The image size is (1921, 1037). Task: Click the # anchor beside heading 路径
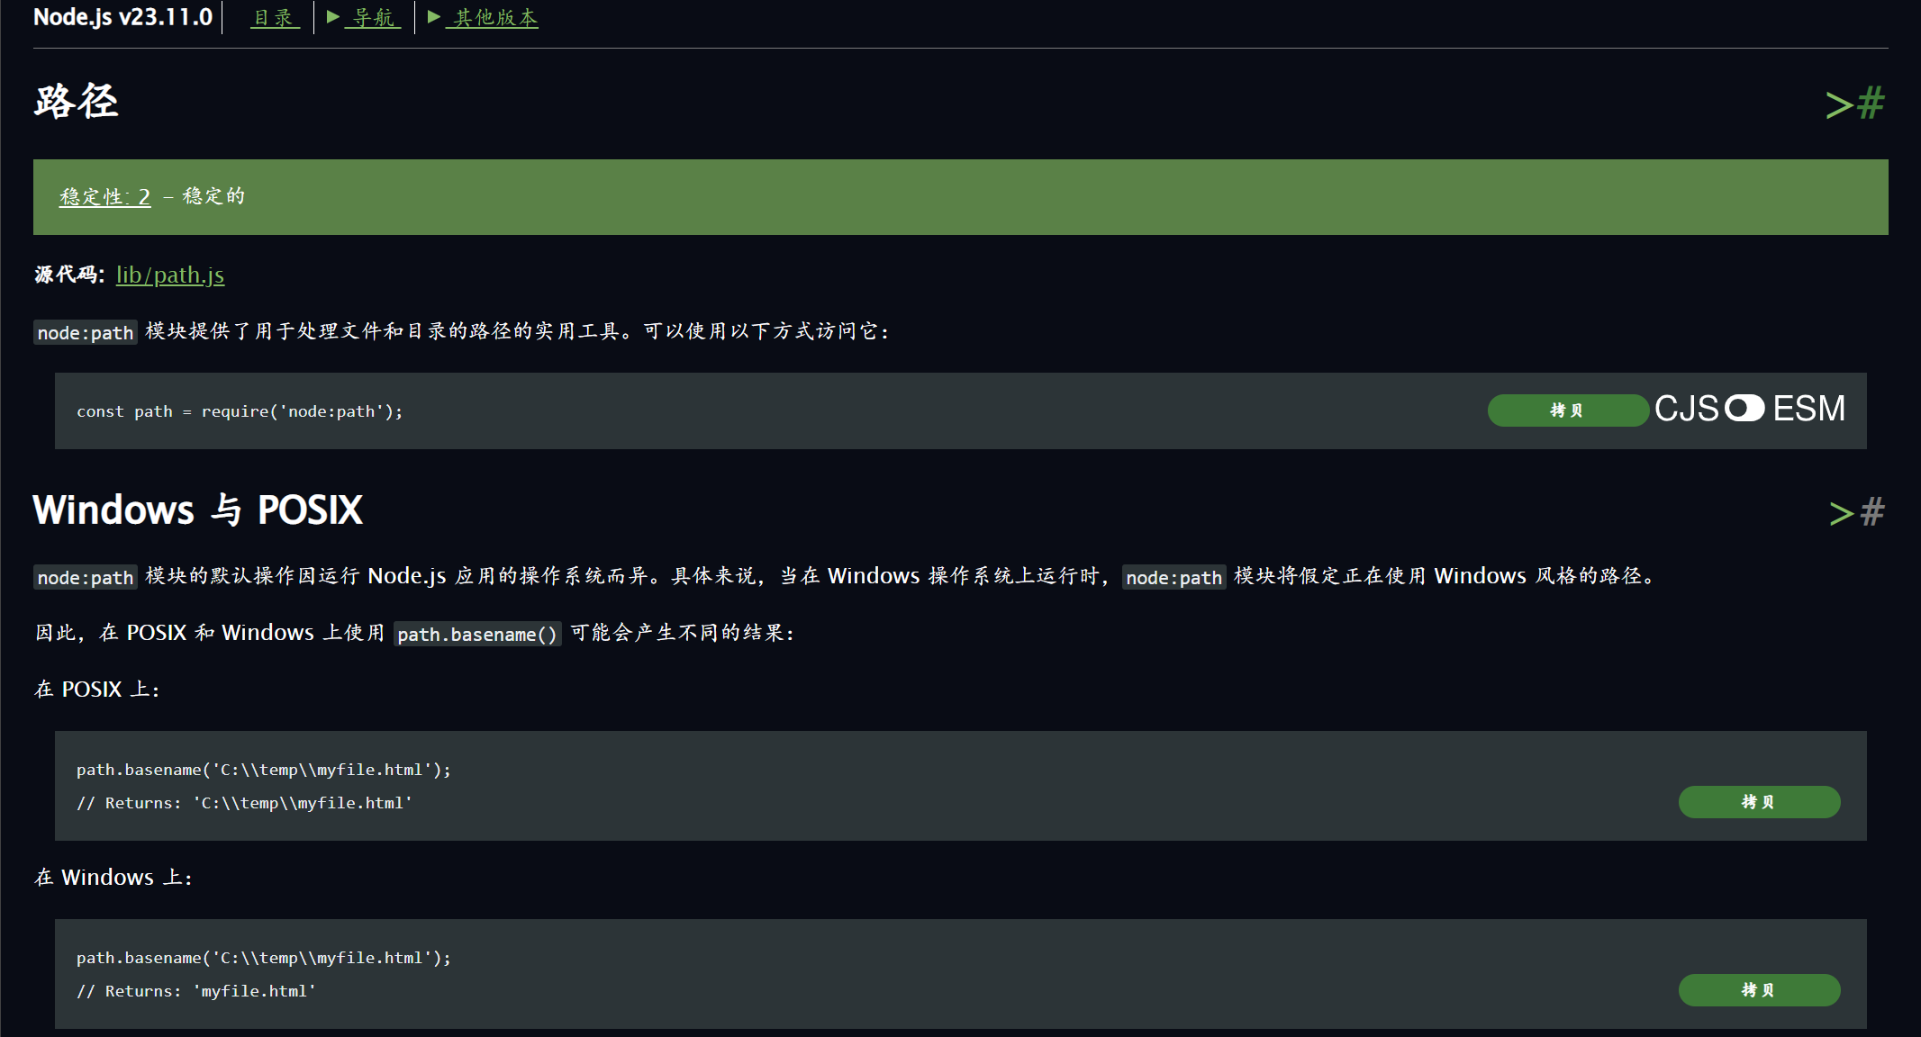pos(1871,103)
